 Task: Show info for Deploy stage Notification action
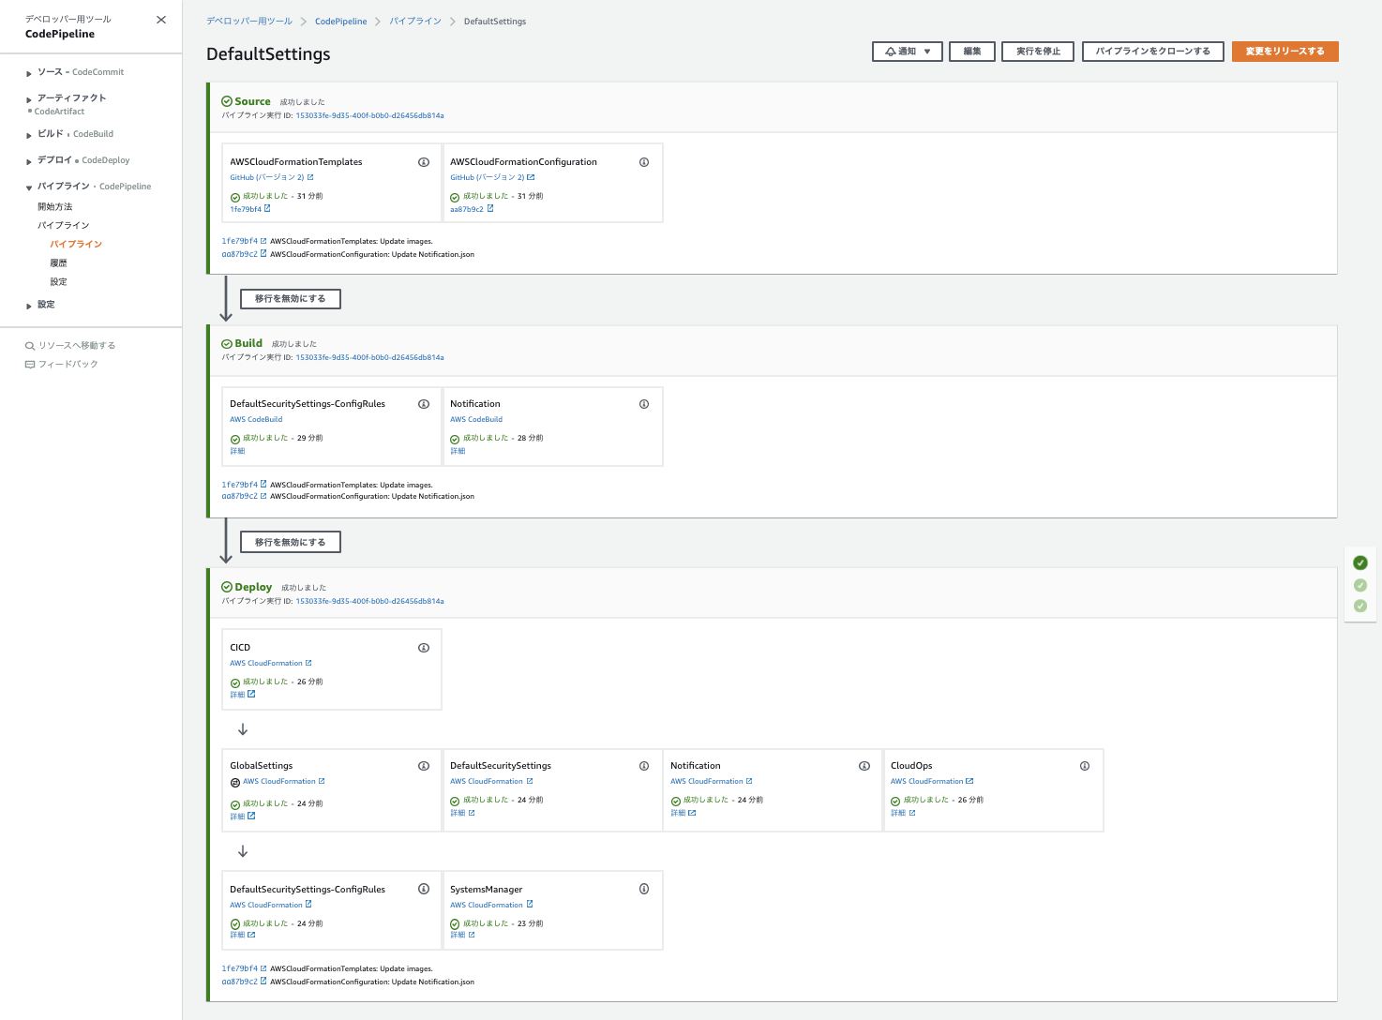[864, 766]
